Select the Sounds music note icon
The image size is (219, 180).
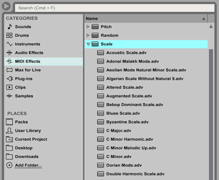pyautogui.click(x=9, y=27)
